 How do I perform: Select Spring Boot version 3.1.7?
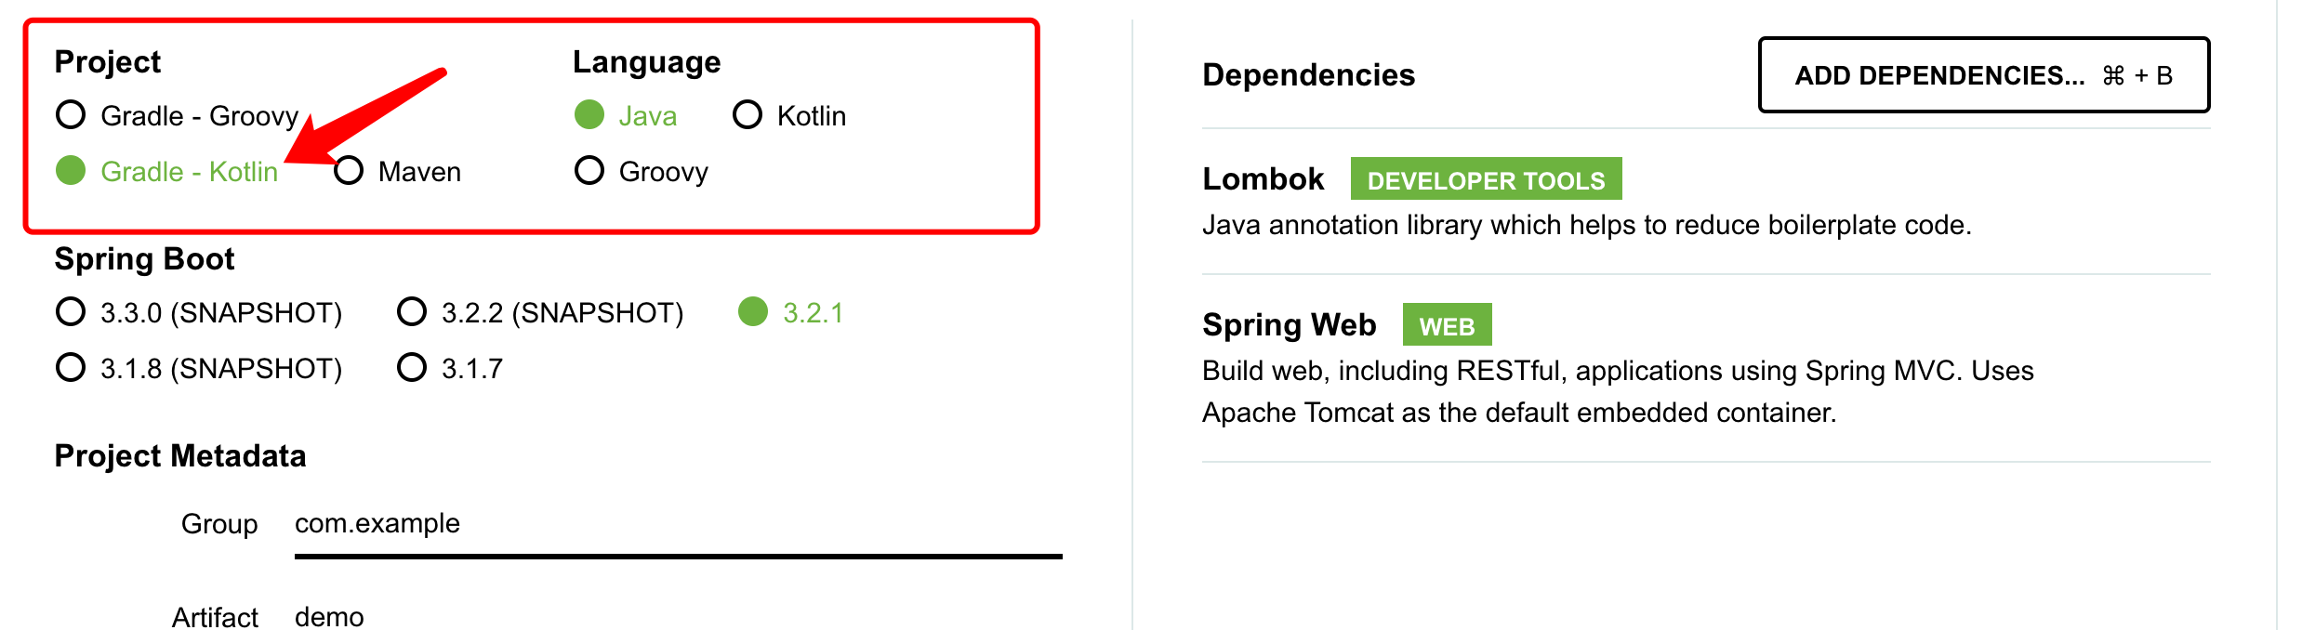coord(412,368)
